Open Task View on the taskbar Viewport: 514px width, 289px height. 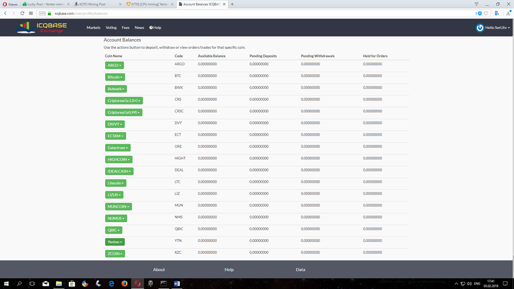click(x=32, y=283)
